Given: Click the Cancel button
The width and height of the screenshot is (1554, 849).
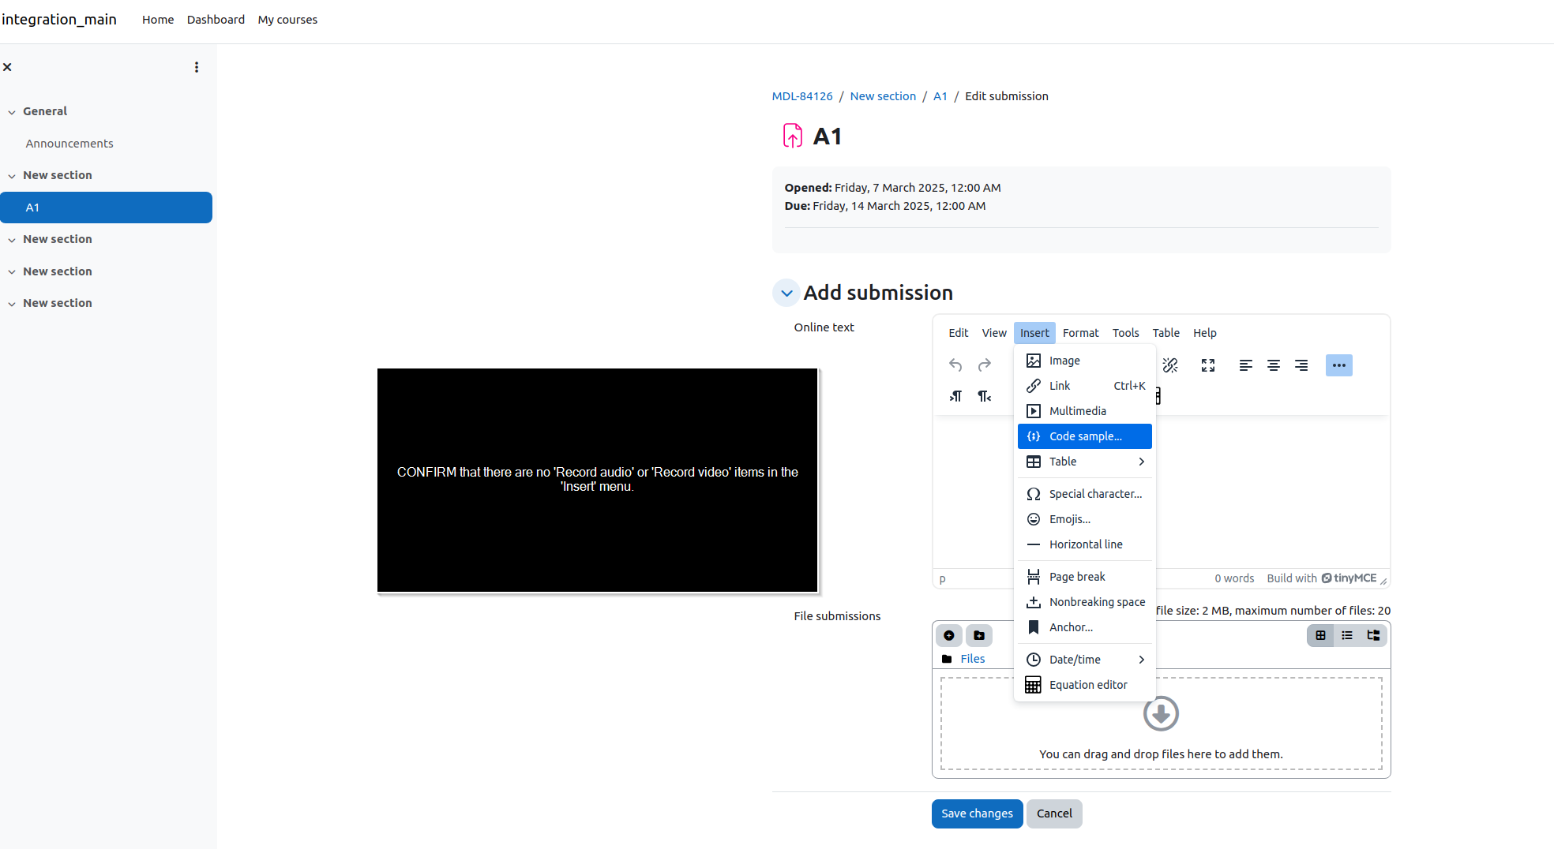Looking at the screenshot, I should (1054, 813).
